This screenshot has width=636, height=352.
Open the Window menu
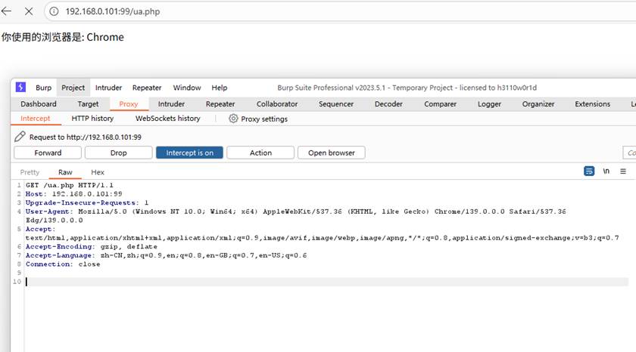(187, 88)
